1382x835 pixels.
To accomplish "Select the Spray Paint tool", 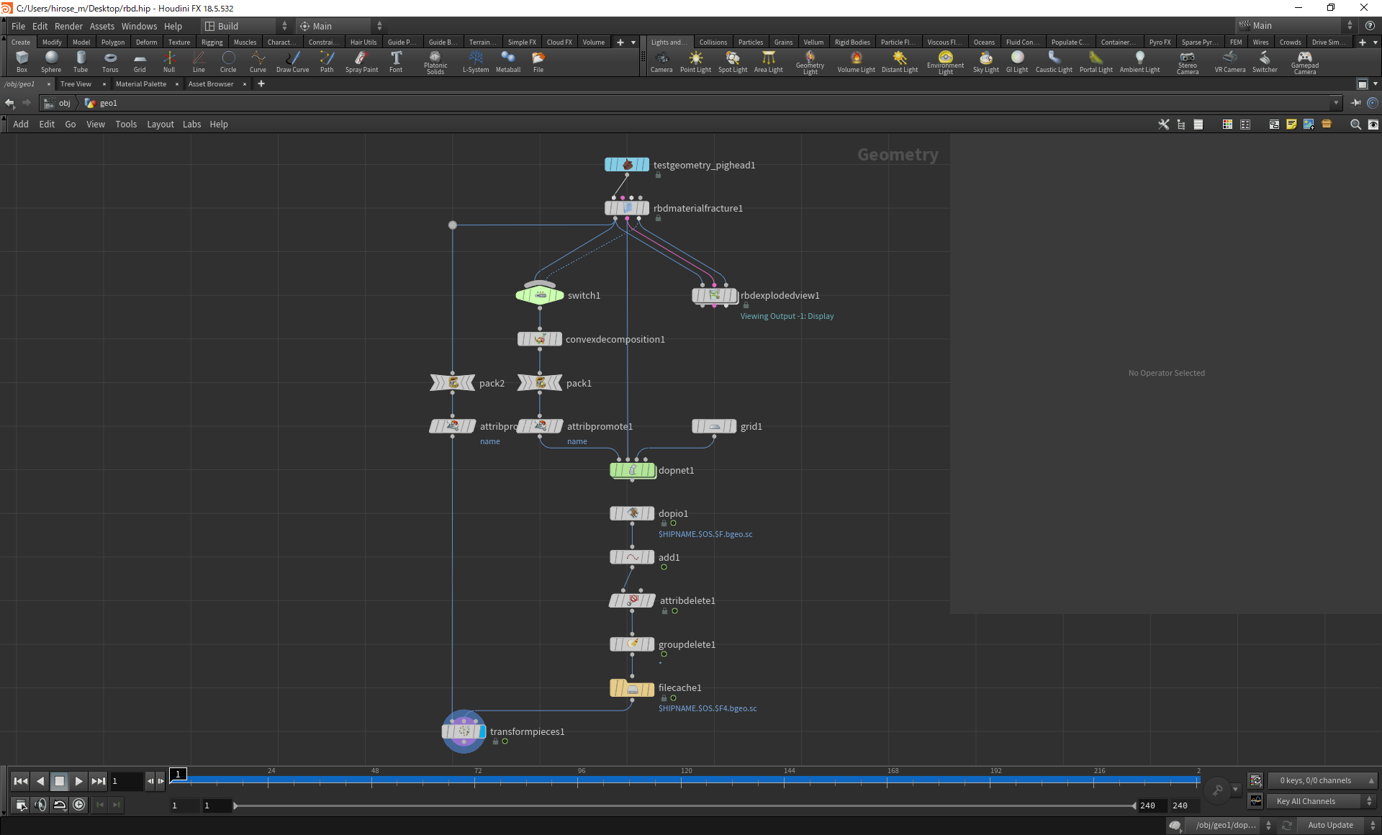I will 361,62.
